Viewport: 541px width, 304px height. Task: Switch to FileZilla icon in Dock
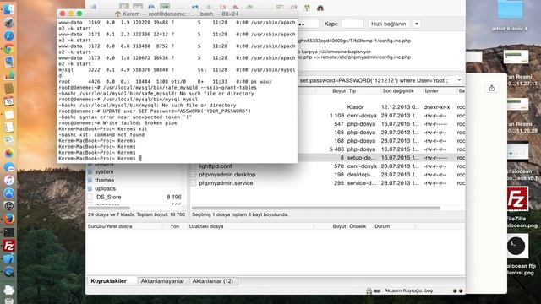(8, 246)
